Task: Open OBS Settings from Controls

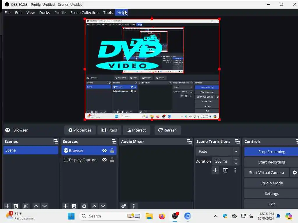Action: tap(272, 193)
